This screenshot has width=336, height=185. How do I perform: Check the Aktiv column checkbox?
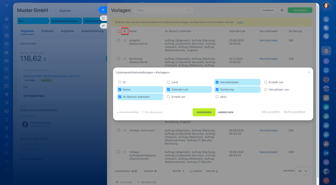tap(217, 97)
